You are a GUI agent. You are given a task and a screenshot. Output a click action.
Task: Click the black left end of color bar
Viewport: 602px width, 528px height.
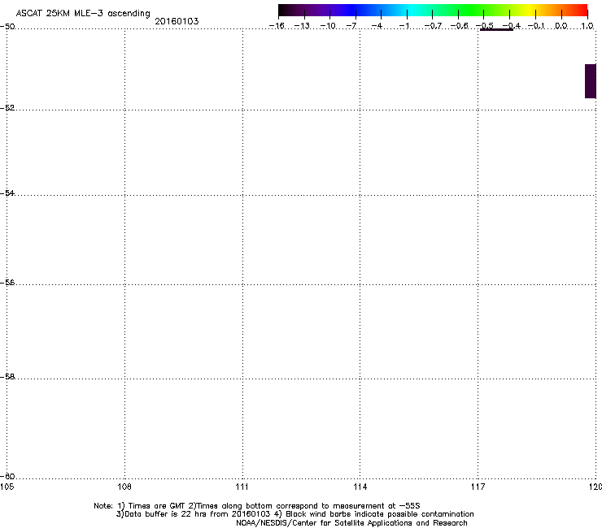click(284, 10)
